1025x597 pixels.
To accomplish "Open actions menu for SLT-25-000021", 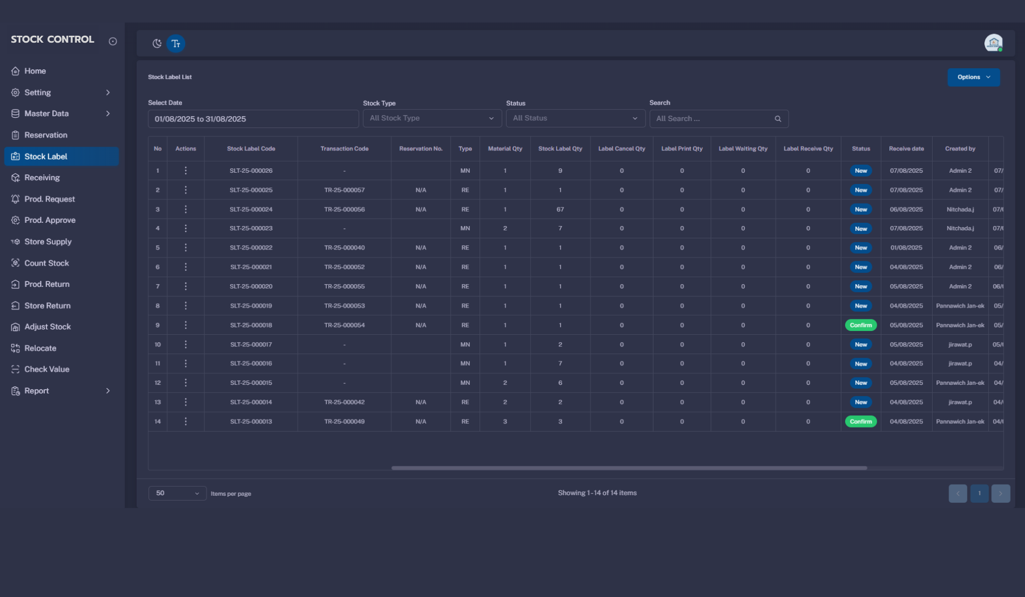I will pos(185,267).
